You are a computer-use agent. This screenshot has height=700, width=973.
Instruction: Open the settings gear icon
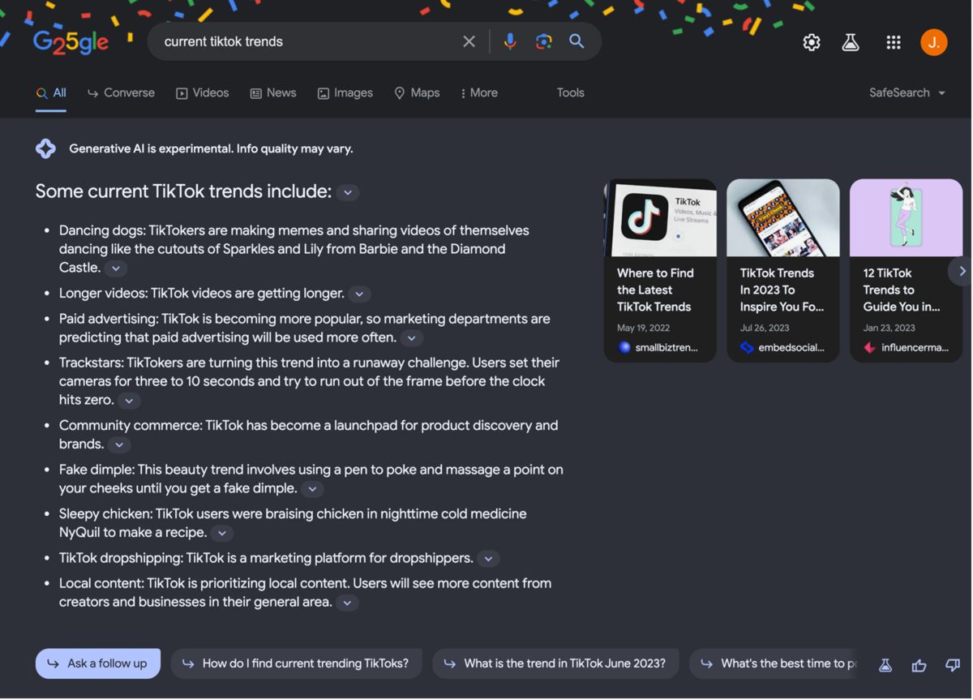coord(812,42)
